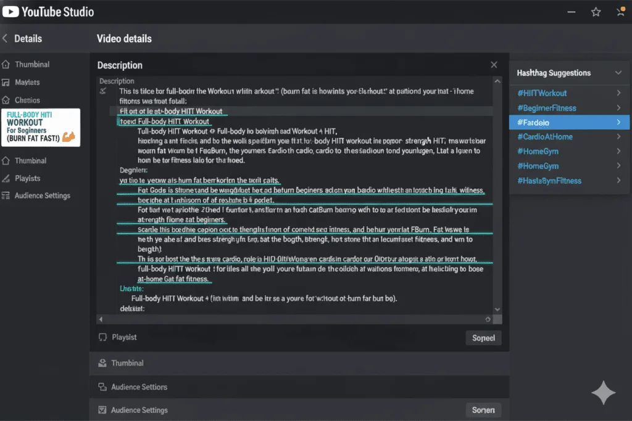Click the Video details heading

click(124, 39)
